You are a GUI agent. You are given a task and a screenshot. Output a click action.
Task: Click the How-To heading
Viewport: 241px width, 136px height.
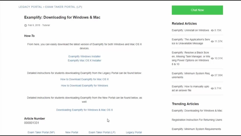(x=29, y=36)
